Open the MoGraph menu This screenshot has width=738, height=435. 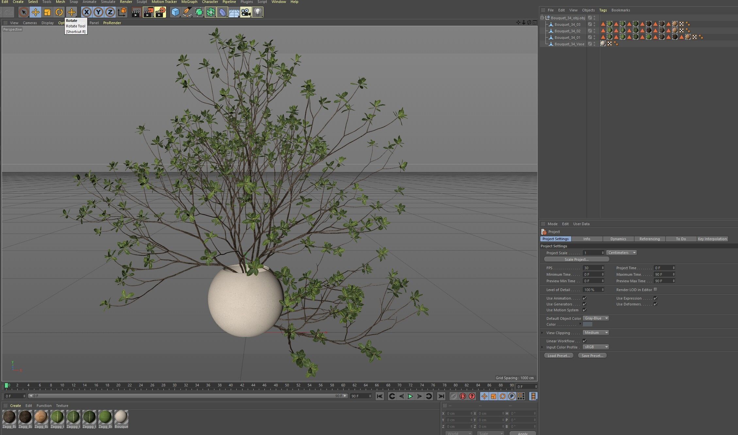tap(189, 2)
